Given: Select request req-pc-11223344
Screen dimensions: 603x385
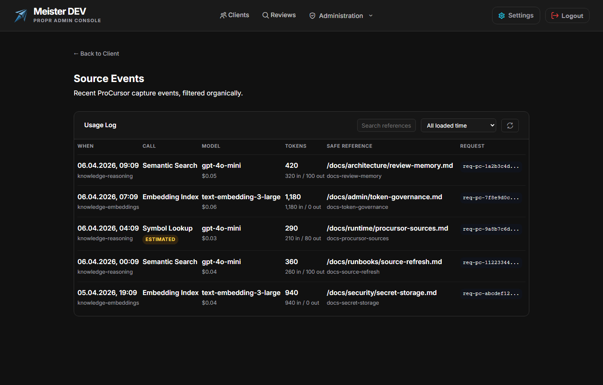Looking at the screenshot, I should [491, 262].
